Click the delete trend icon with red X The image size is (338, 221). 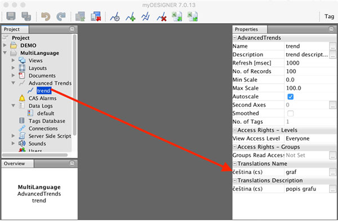pyautogui.click(x=162, y=16)
